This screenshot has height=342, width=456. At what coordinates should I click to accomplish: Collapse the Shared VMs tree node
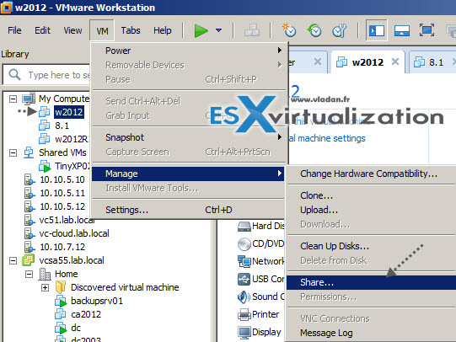point(13,152)
